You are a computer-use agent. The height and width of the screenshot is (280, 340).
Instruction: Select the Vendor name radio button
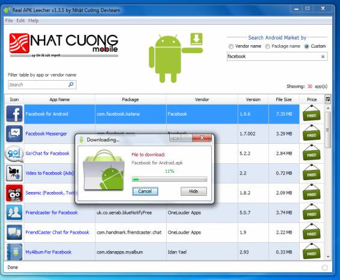click(x=231, y=46)
